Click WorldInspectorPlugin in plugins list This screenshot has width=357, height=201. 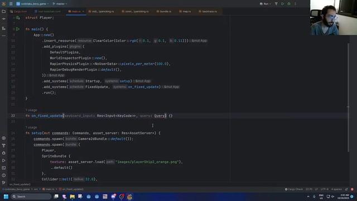click(x=70, y=58)
